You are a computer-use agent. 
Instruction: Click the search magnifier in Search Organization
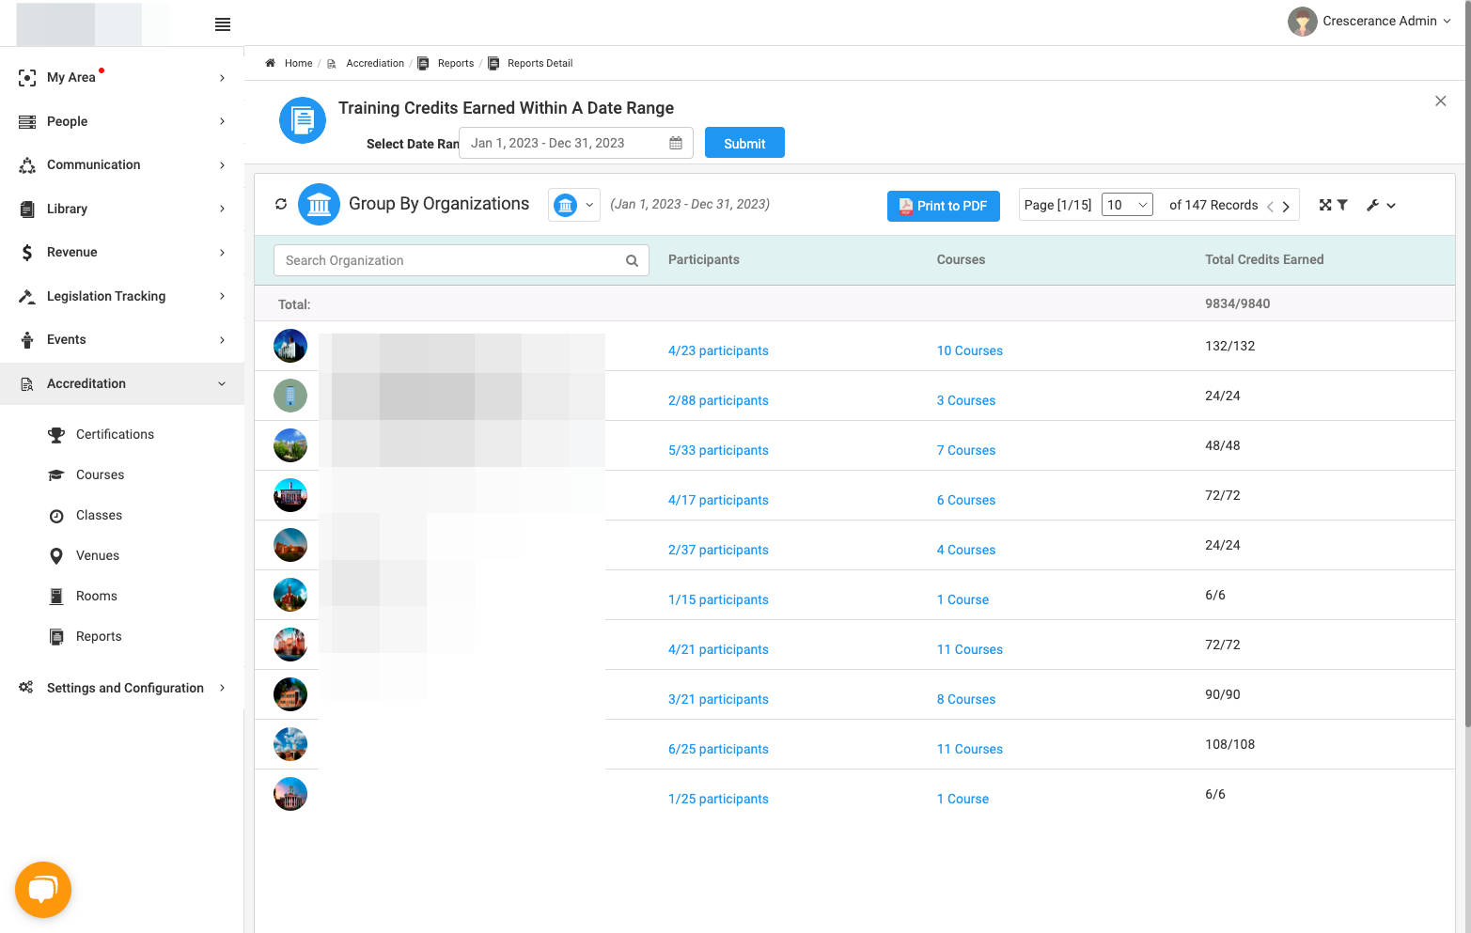[632, 260]
